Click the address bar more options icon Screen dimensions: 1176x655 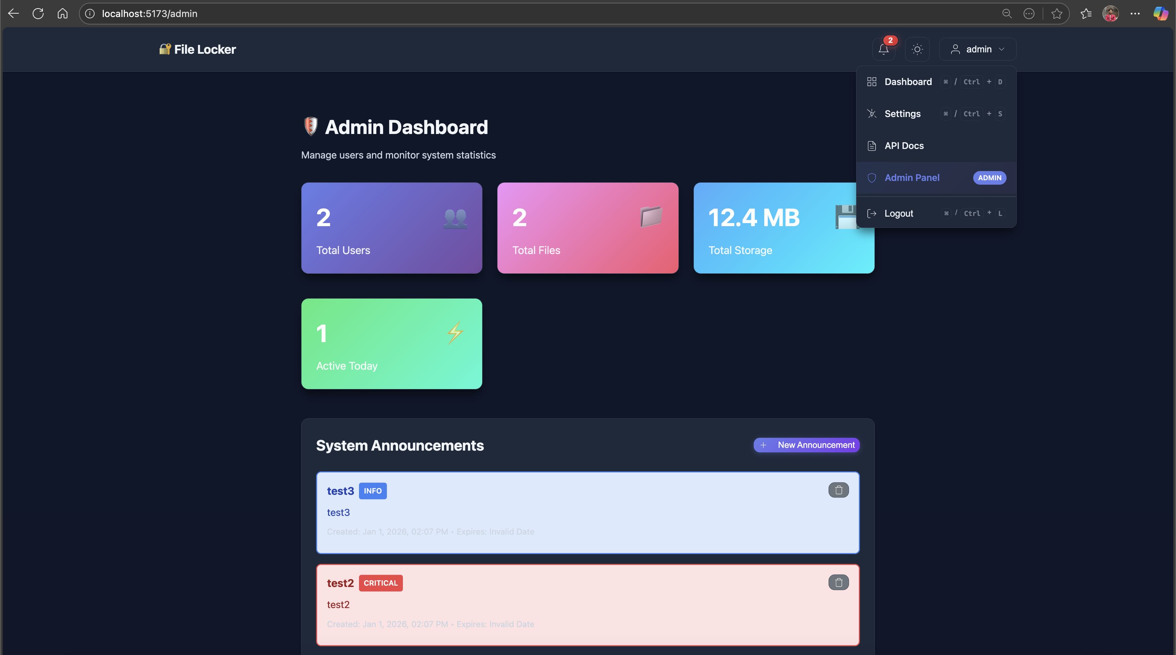1029,14
